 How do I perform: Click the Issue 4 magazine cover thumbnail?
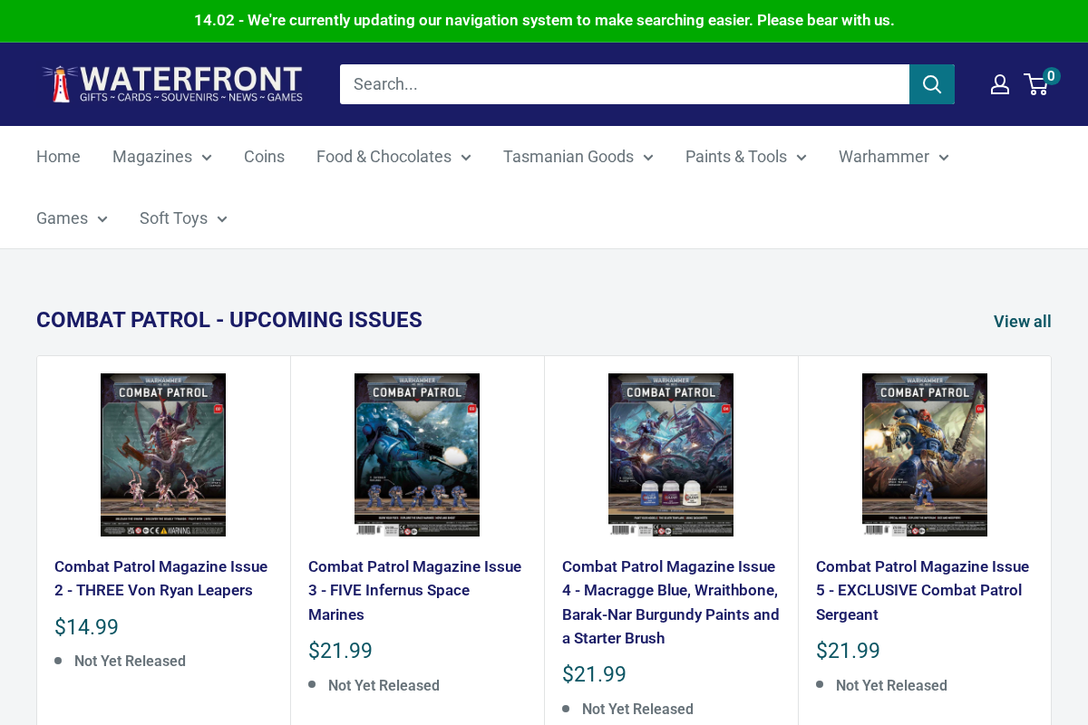(671, 454)
